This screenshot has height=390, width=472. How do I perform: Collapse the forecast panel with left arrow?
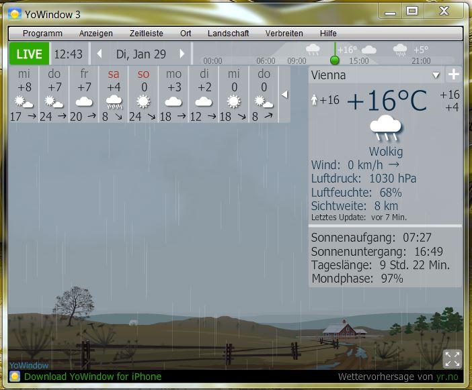[284, 95]
